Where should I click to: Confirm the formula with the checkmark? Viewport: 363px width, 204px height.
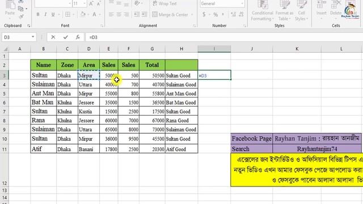pos(66,37)
